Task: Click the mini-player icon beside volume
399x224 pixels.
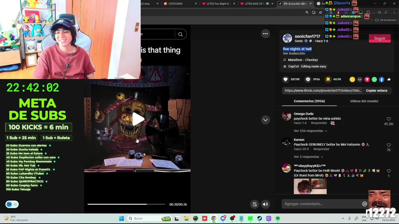Action: (x=255, y=204)
